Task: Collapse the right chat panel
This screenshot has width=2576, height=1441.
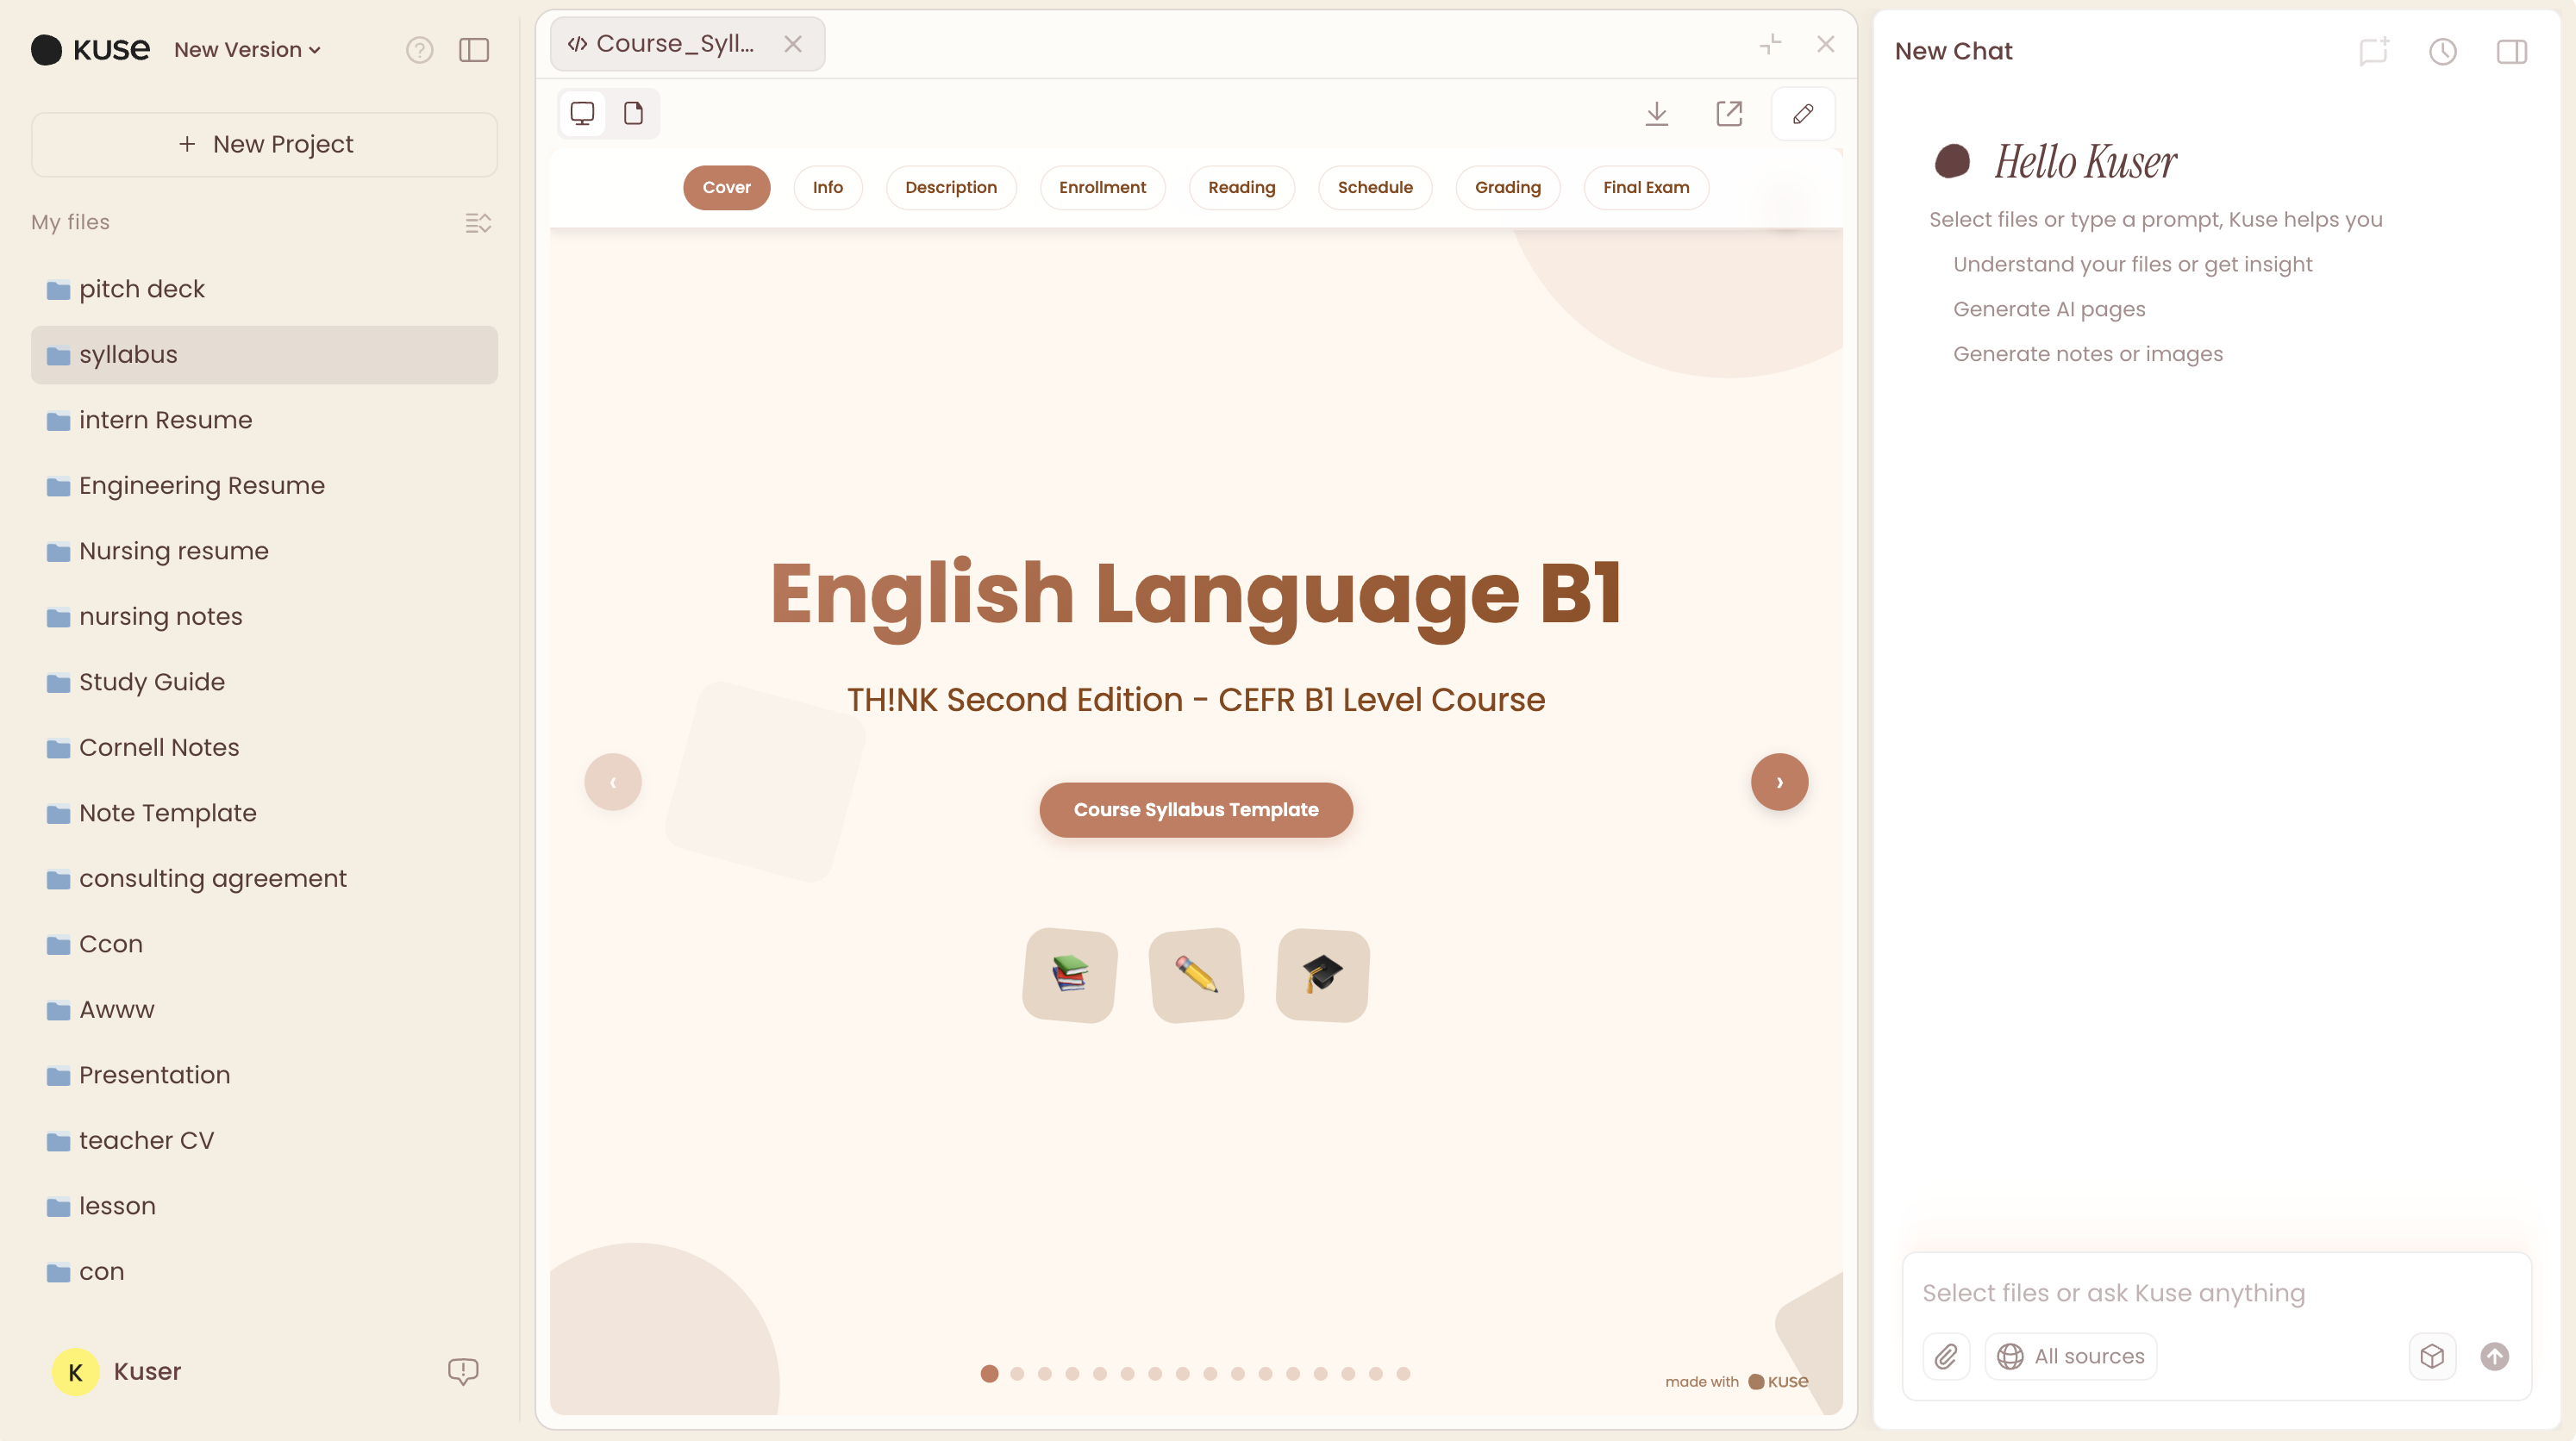Action: tap(2511, 51)
